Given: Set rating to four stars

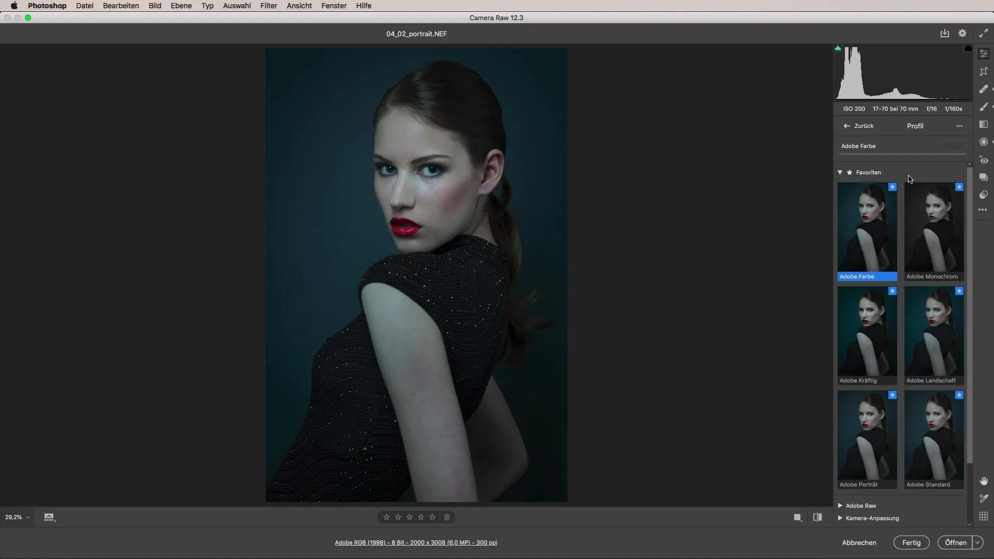Looking at the screenshot, I should (x=421, y=517).
